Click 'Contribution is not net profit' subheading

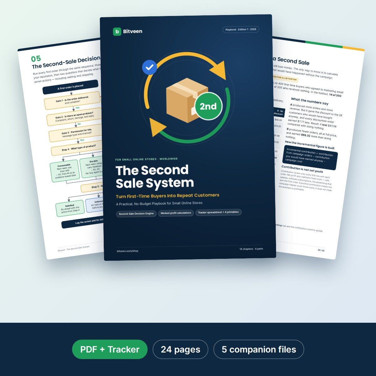coord(302,169)
